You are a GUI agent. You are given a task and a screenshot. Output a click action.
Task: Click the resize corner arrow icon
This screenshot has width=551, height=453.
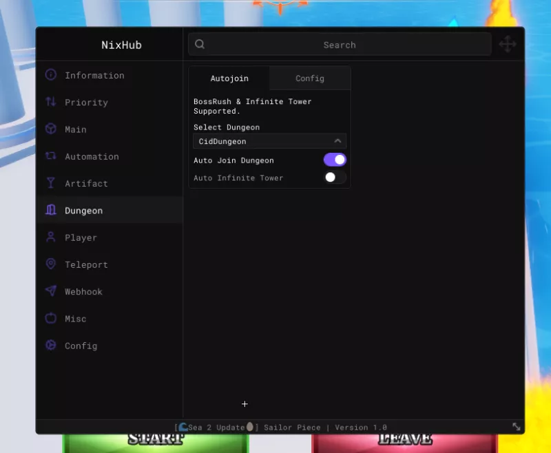pos(516,427)
